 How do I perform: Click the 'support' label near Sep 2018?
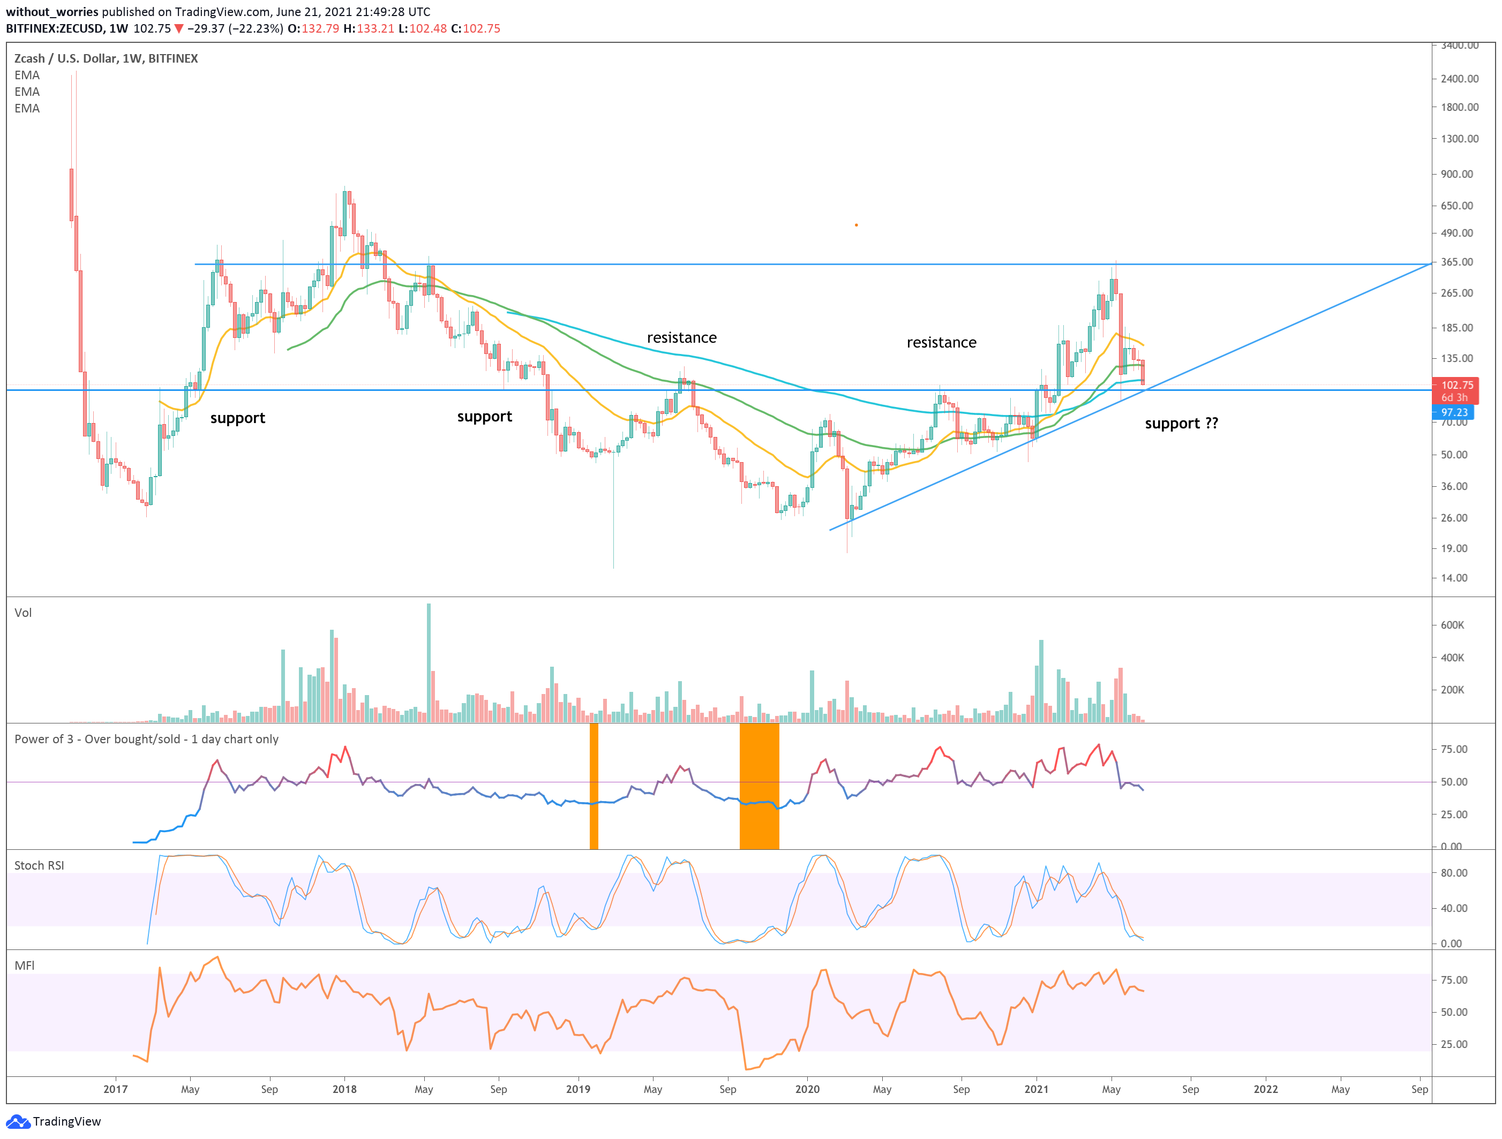pyautogui.click(x=485, y=417)
